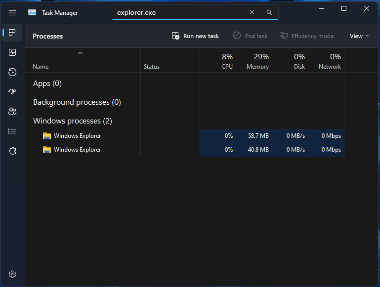This screenshot has width=380, height=287.
Task: Click the search magnifier icon
Action: pos(269,12)
